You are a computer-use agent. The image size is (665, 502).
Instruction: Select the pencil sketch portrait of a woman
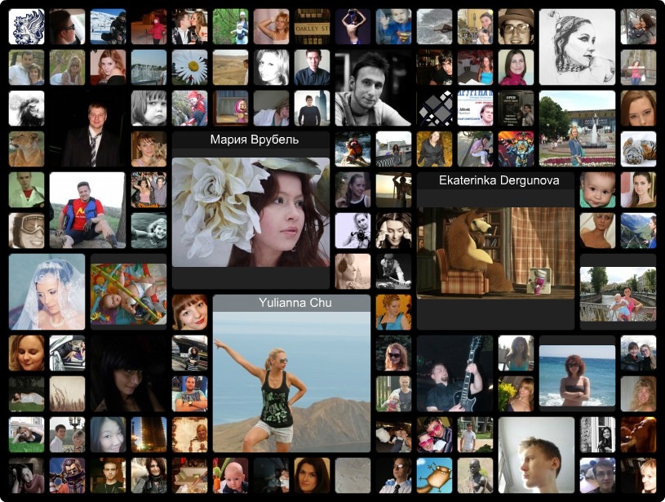pos(577,47)
